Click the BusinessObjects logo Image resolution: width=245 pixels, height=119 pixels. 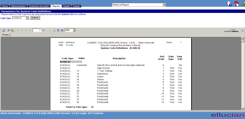tap(232, 31)
